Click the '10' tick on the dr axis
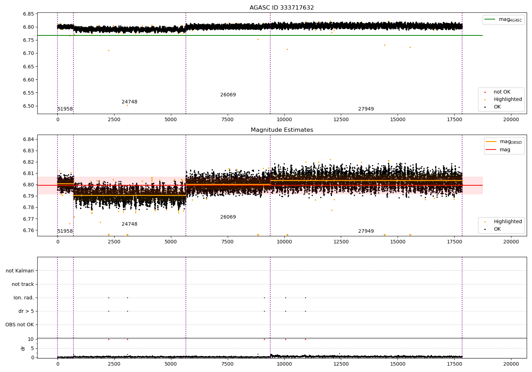Viewport: 532px width, 372px height. 31,339
